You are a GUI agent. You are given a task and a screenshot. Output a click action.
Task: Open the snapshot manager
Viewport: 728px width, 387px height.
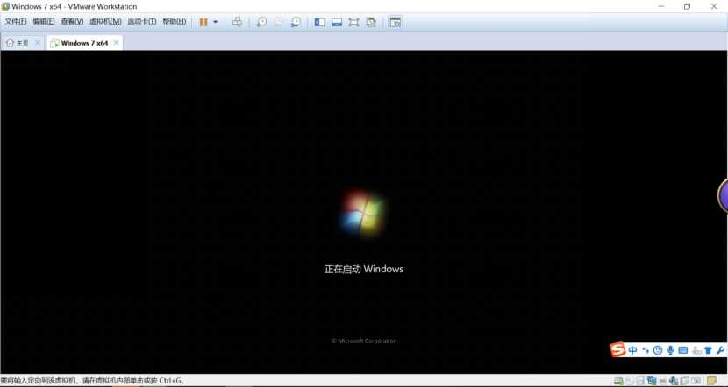(x=296, y=22)
